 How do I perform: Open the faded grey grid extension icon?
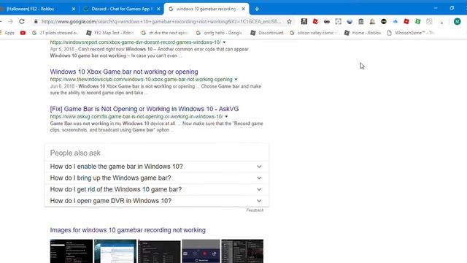429,21
